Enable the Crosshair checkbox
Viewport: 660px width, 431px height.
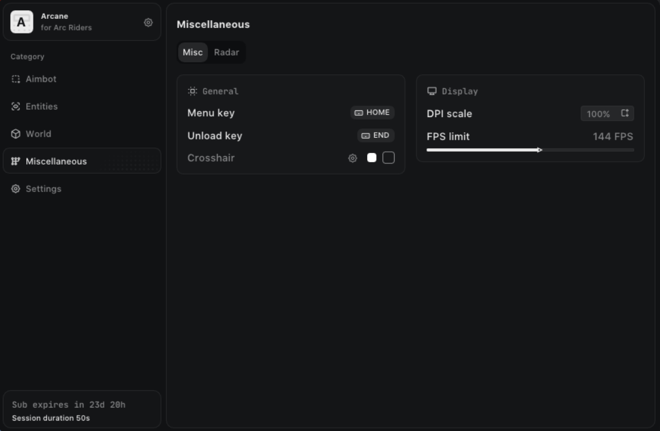coord(389,158)
